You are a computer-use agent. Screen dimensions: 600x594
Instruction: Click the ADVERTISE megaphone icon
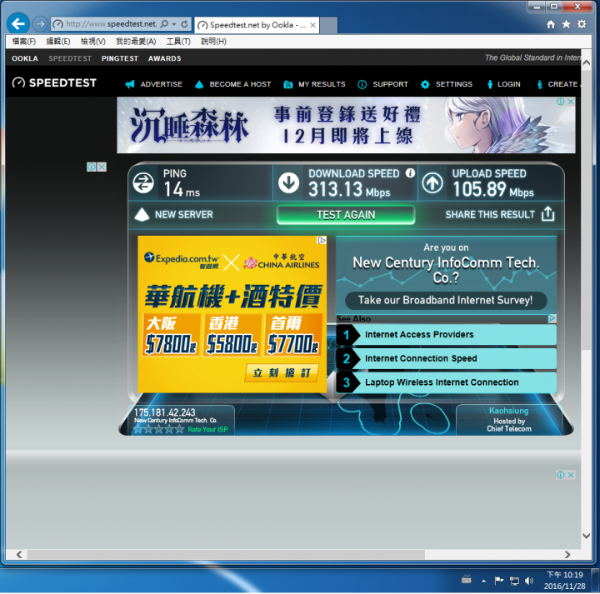(x=130, y=84)
